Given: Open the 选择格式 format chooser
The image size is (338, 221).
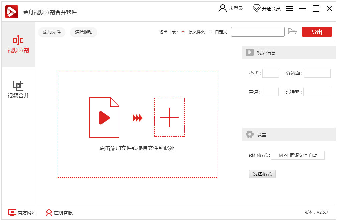Looking at the screenshot, I should pyautogui.click(x=262, y=174).
